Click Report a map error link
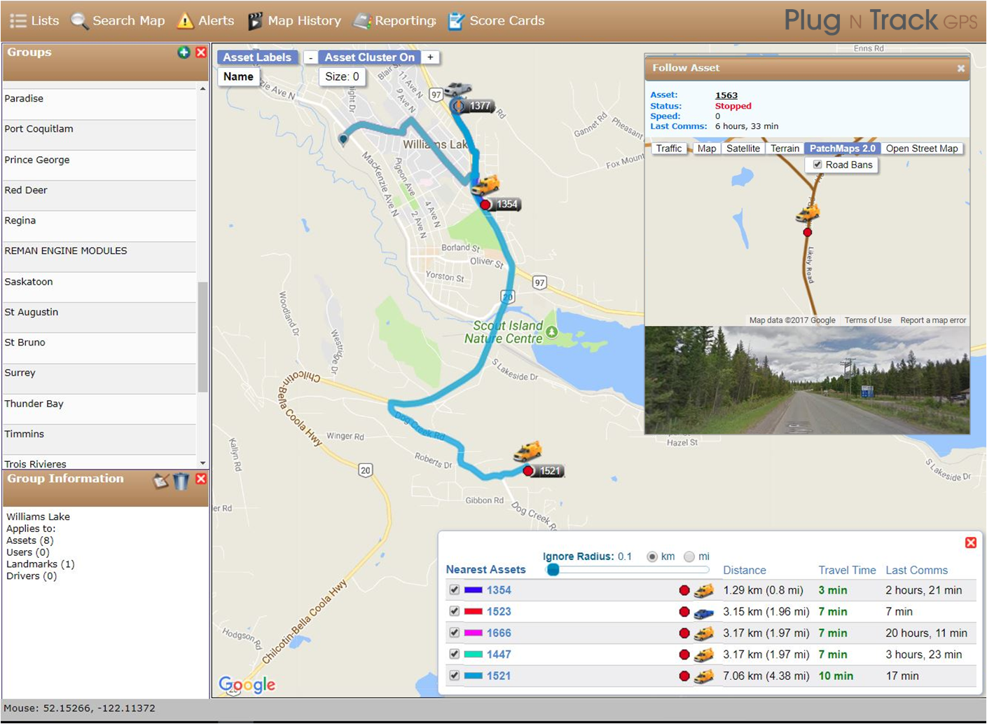This screenshot has width=987, height=724. coord(933,320)
